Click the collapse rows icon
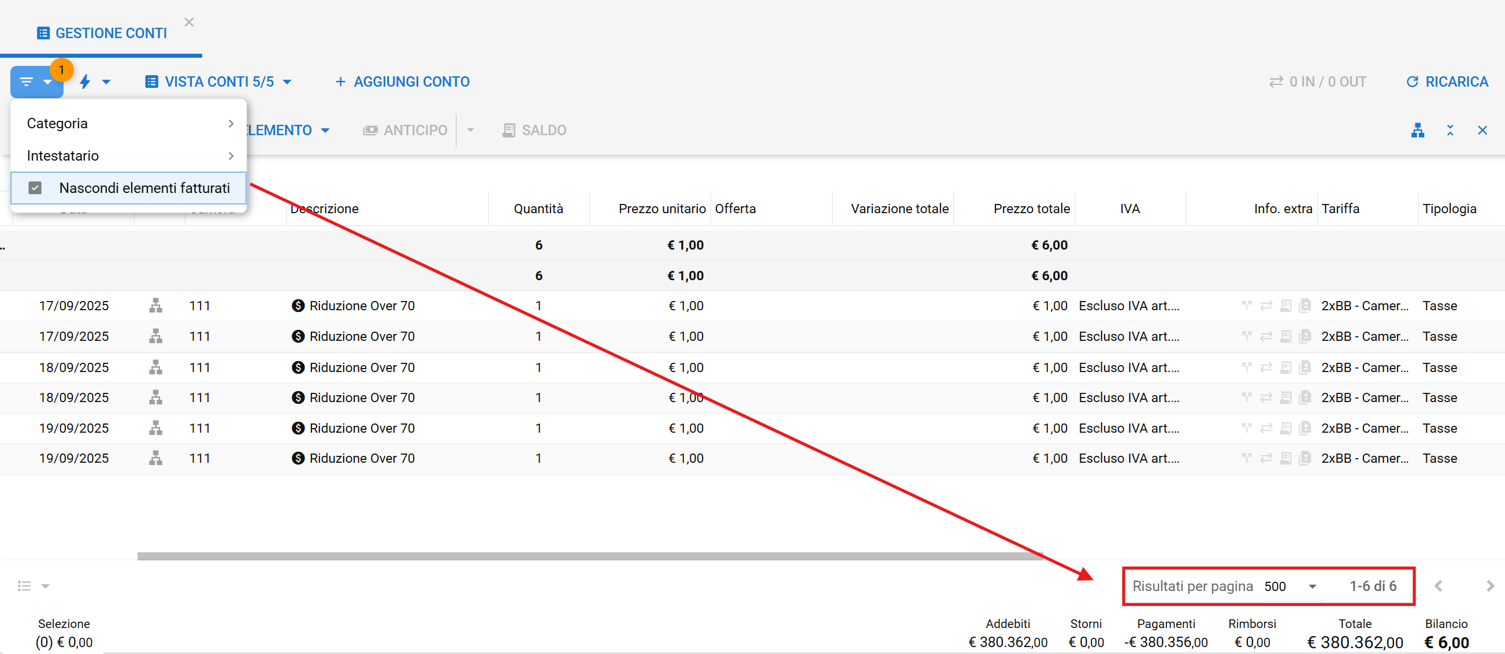This screenshot has width=1505, height=654. click(1450, 130)
